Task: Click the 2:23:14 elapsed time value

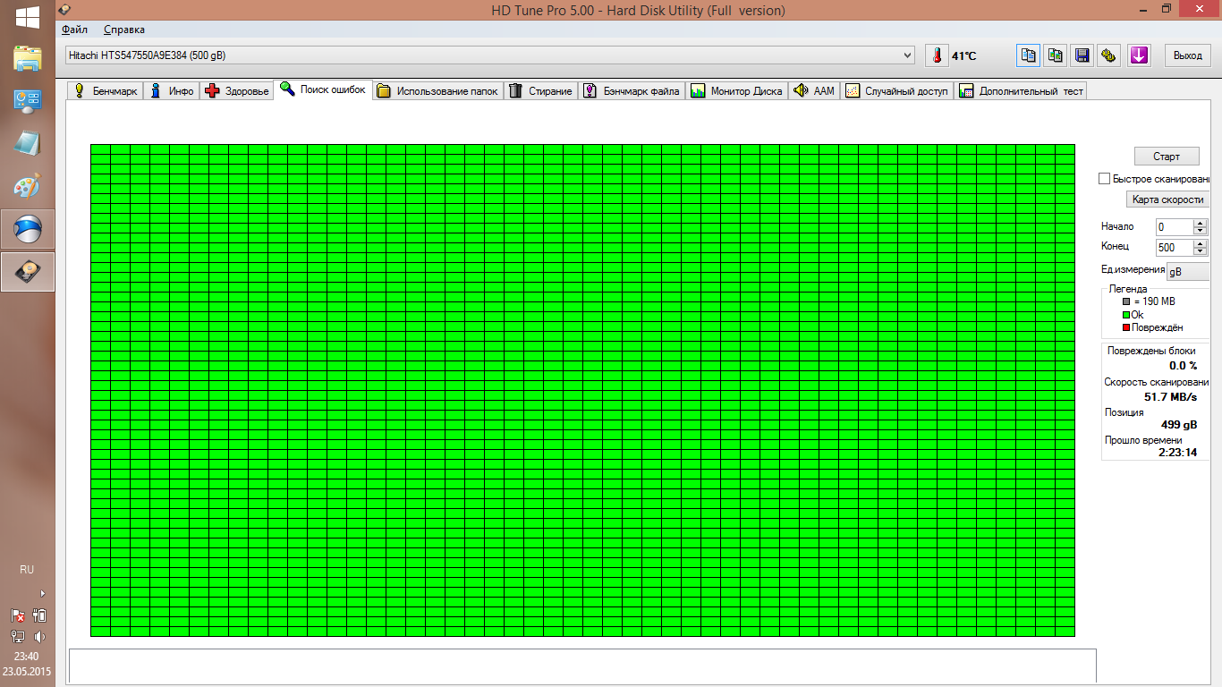Action: click(x=1177, y=453)
